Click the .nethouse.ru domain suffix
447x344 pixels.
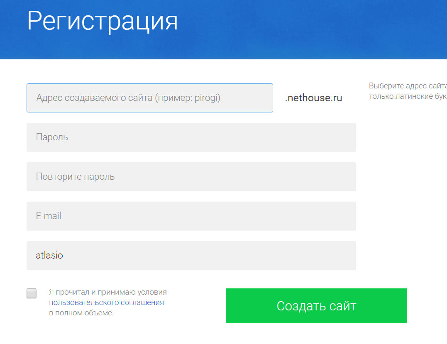(313, 98)
